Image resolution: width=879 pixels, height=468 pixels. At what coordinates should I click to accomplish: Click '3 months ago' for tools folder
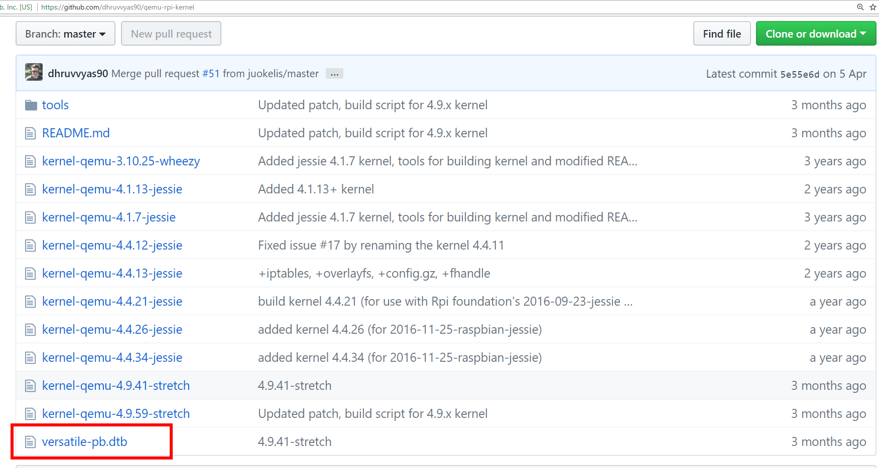click(829, 105)
